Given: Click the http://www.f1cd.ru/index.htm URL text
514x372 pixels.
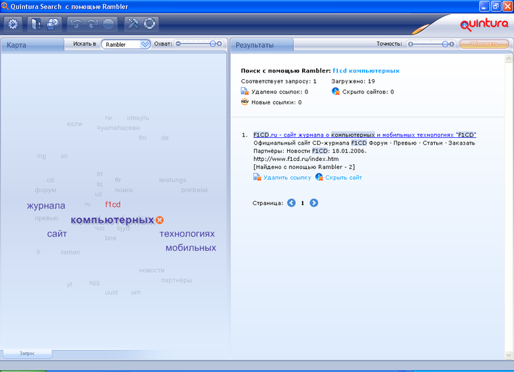Looking at the screenshot, I should click(296, 159).
